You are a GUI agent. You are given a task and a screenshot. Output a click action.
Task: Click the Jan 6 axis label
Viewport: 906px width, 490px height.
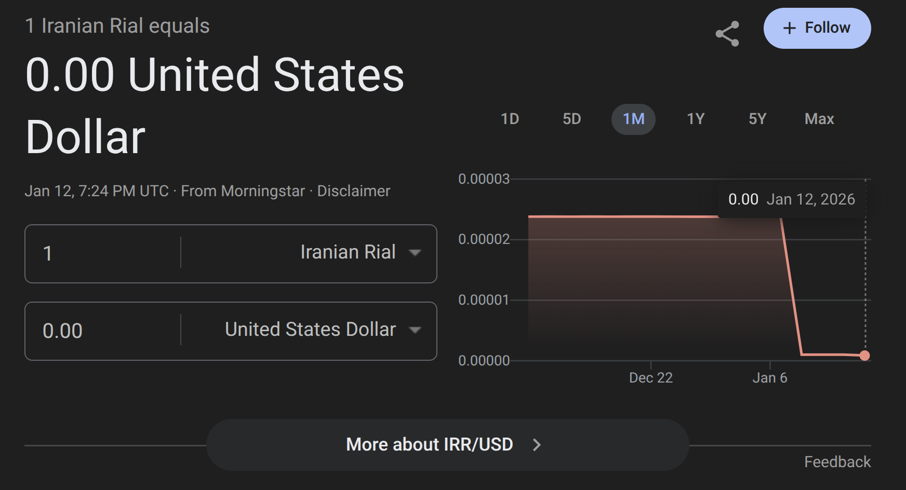click(769, 377)
